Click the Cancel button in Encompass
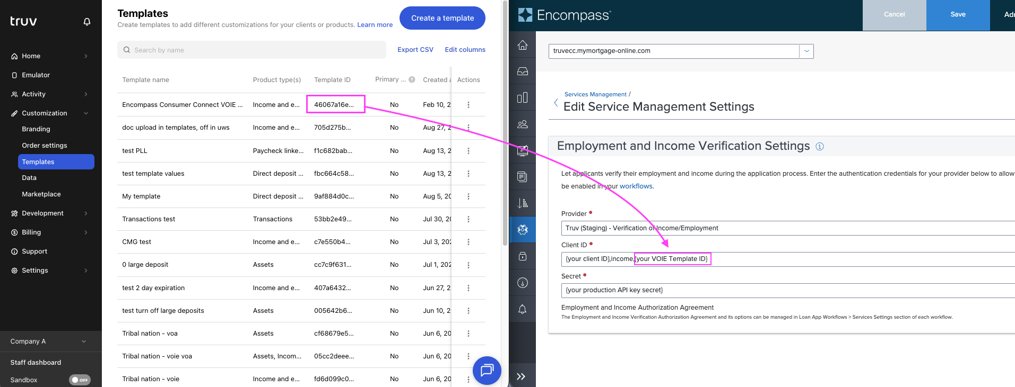1015x387 pixels. point(895,15)
